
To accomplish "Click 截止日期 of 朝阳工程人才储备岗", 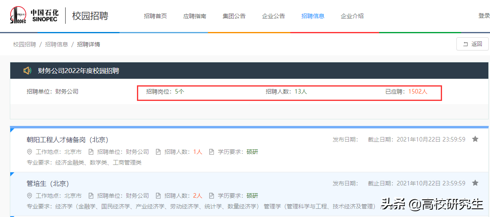I will click(x=417, y=139).
